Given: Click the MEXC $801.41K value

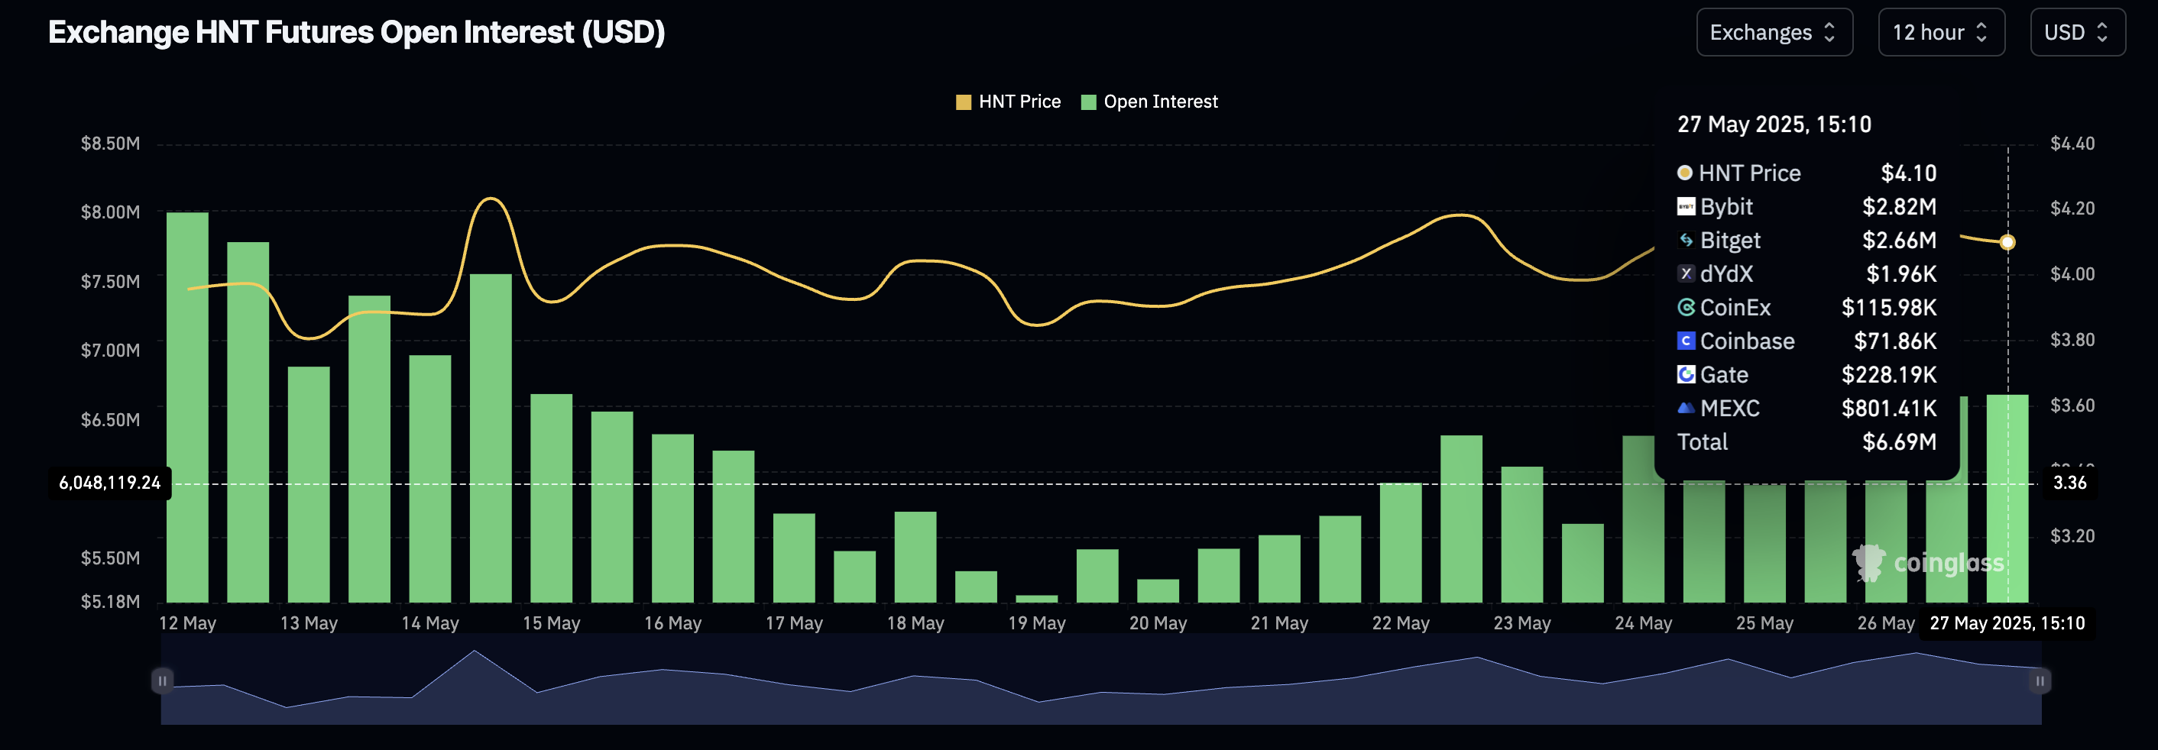Looking at the screenshot, I should coord(1889,409).
